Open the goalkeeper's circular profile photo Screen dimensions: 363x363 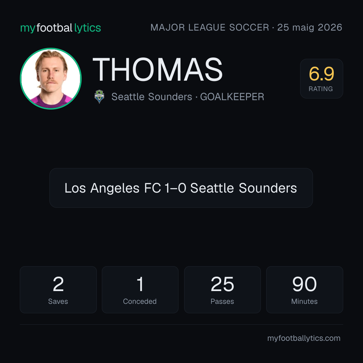tap(51, 78)
